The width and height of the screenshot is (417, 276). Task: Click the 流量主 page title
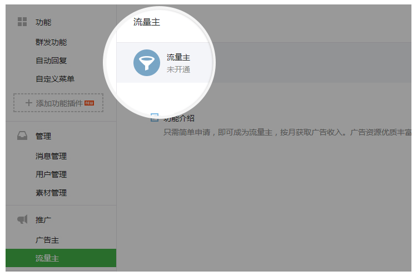(147, 22)
